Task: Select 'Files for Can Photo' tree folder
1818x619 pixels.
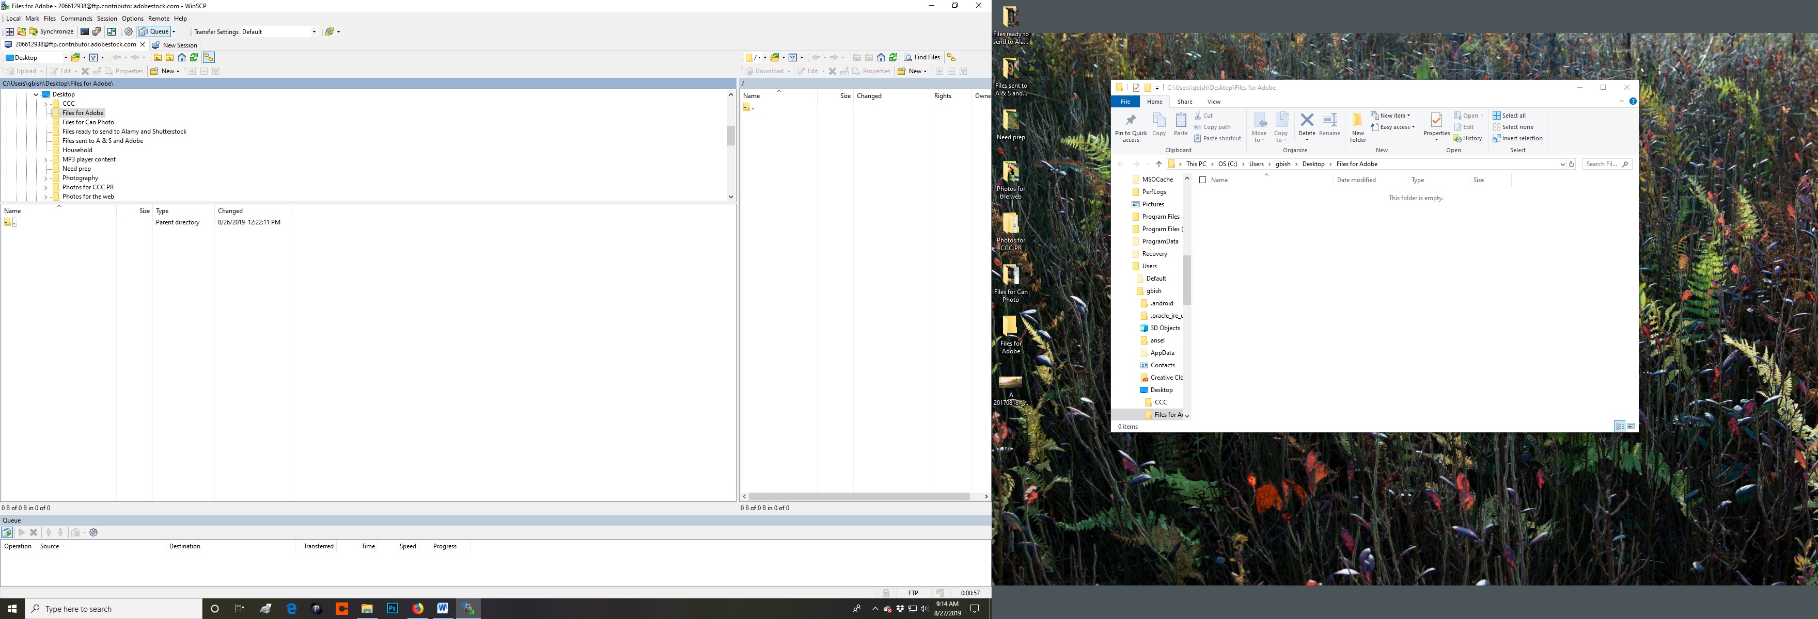Action: (87, 123)
